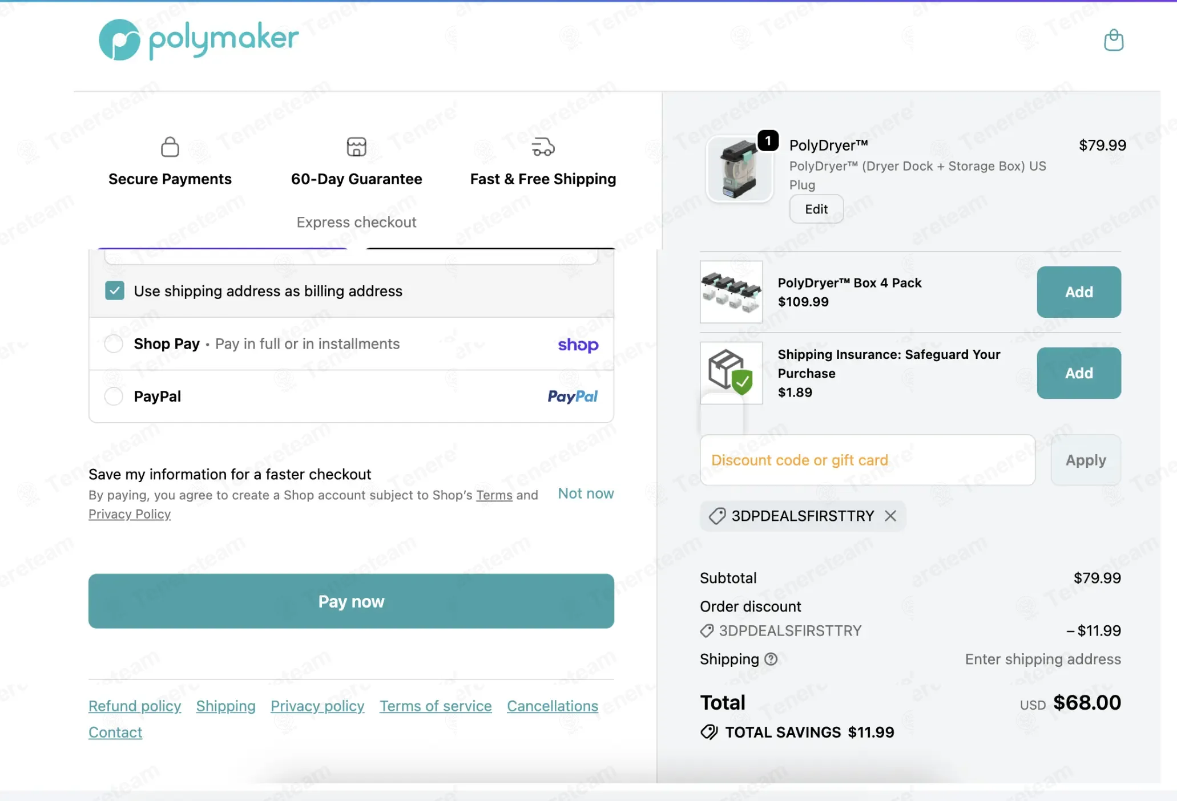Add Shipping Insurance to order
This screenshot has width=1177, height=801.
(1078, 373)
